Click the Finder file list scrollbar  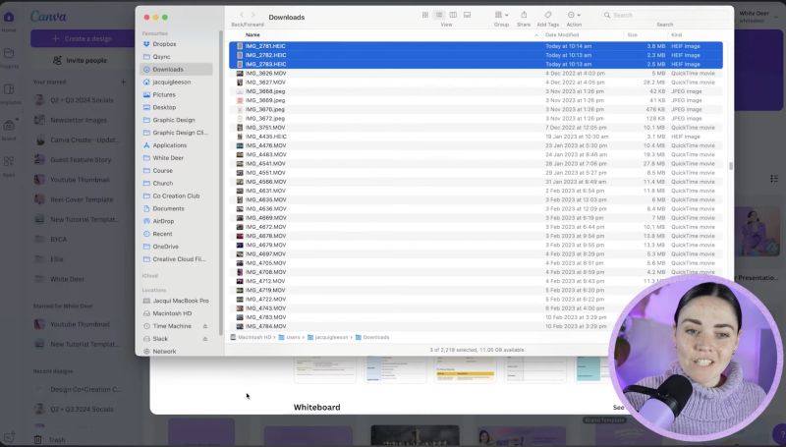pos(731,166)
